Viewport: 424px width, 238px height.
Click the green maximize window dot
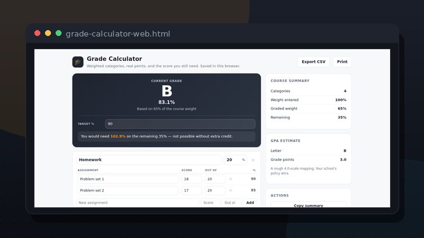(x=58, y=33)
